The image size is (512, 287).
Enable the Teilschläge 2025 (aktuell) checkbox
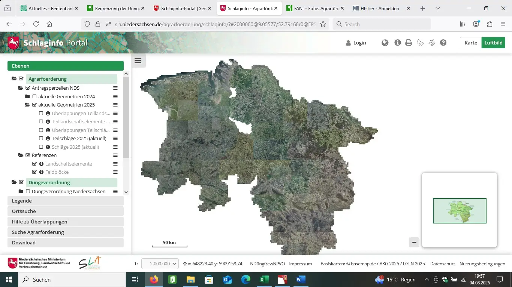point(41,139)
